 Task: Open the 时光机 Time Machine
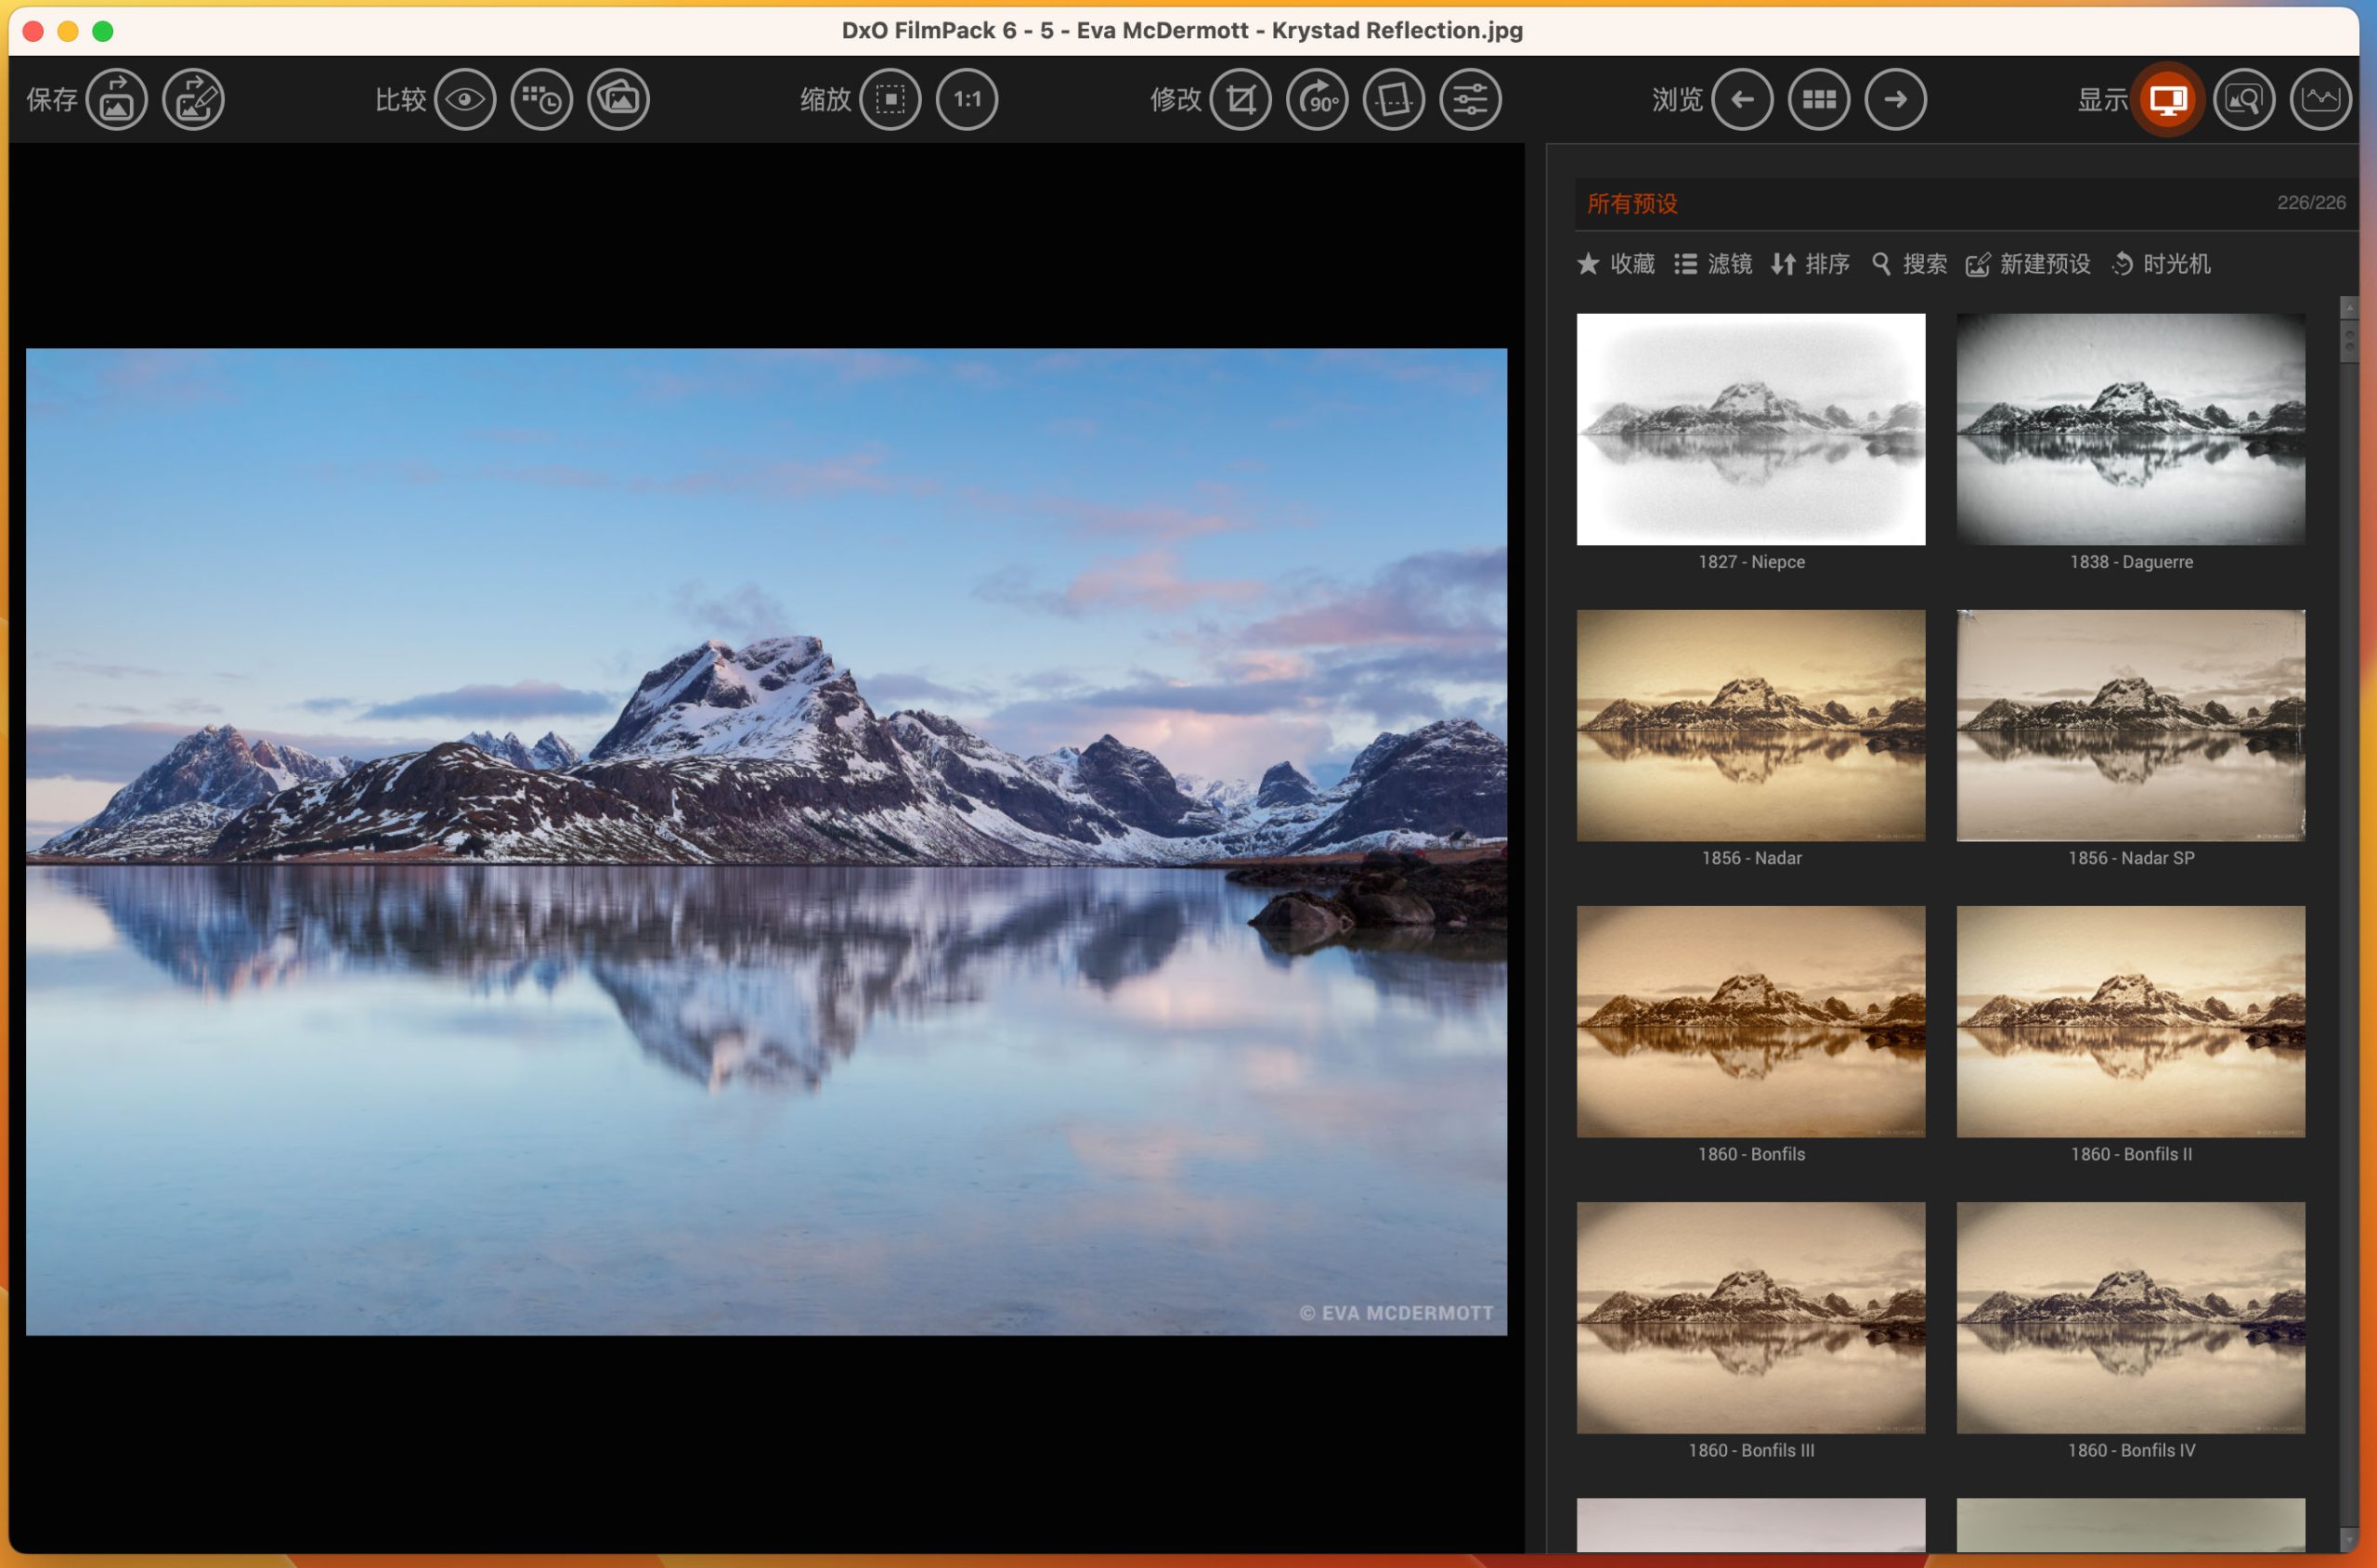tap(2161, 264)
